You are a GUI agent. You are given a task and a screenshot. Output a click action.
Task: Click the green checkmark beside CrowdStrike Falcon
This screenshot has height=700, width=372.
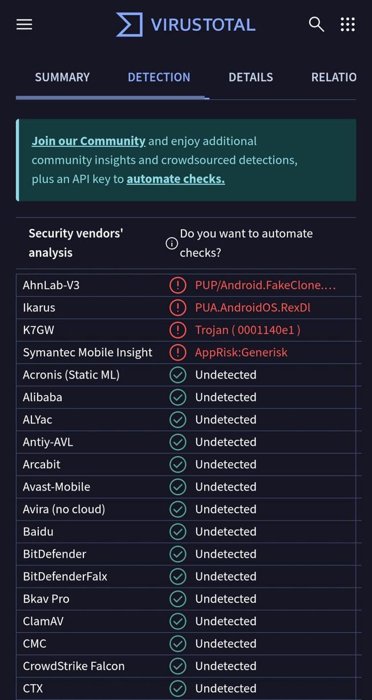(177, 666)
